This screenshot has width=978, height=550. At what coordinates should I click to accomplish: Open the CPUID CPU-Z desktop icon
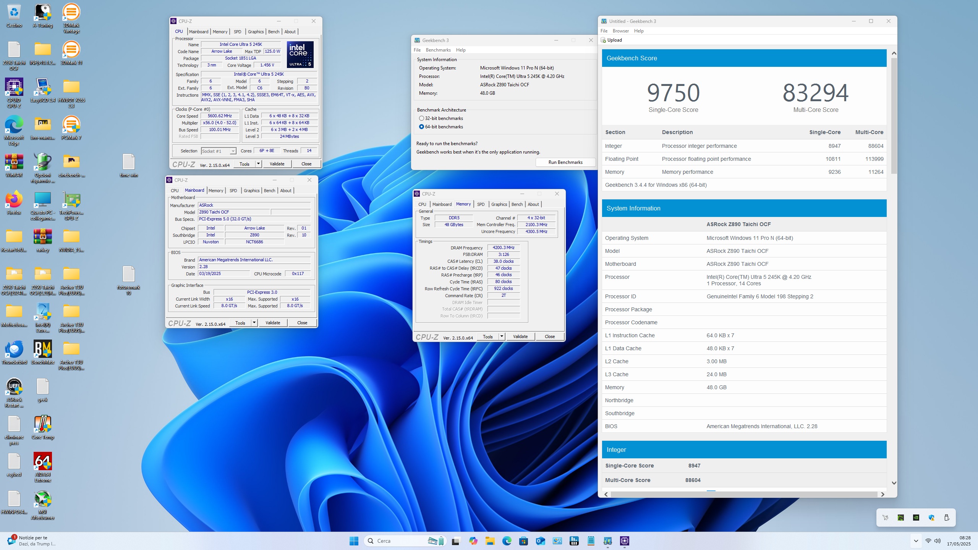(x=14, y=93)
